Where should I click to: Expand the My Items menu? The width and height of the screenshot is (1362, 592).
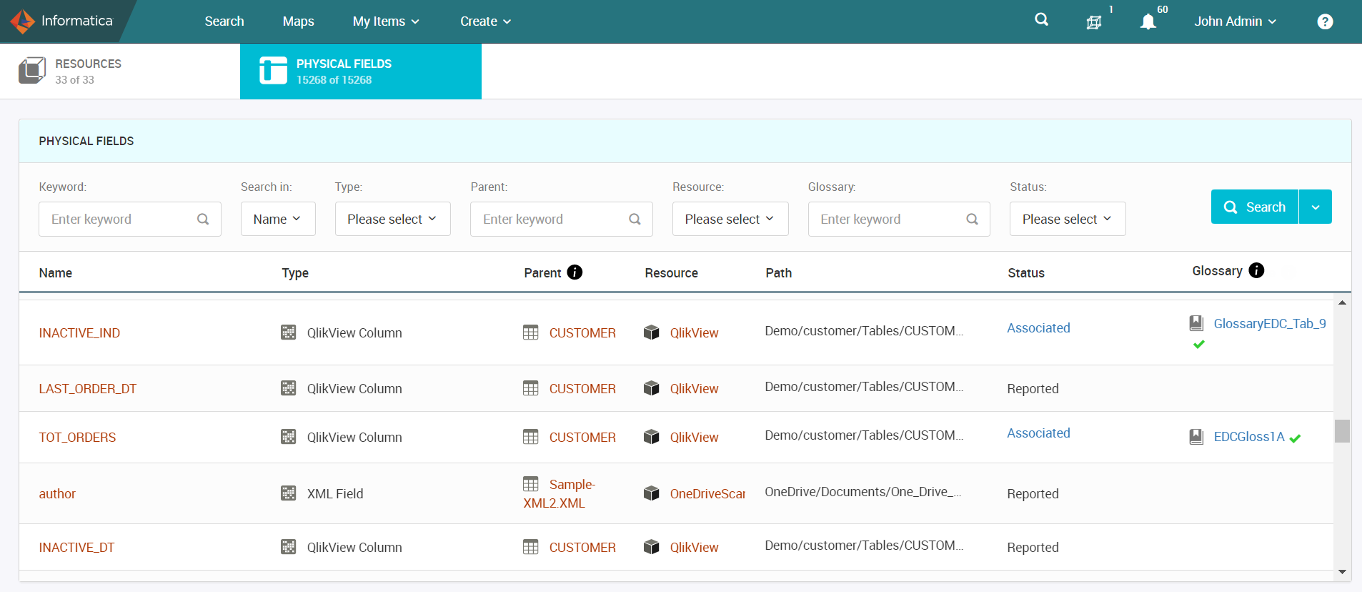(386, 21)
